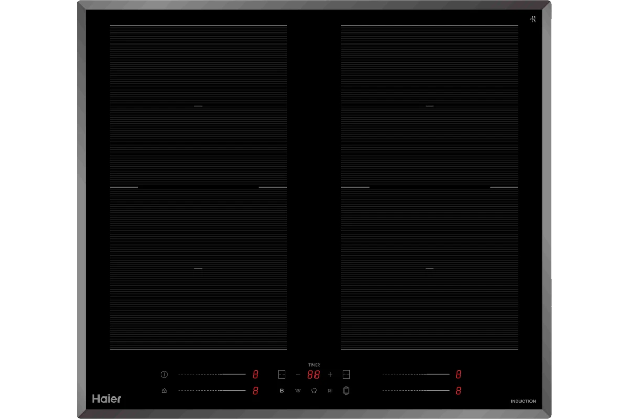This screenshot has height=419, width=629.
Task: Tap the small emblem in the top-right corner
Action: [x=533, y=19]
